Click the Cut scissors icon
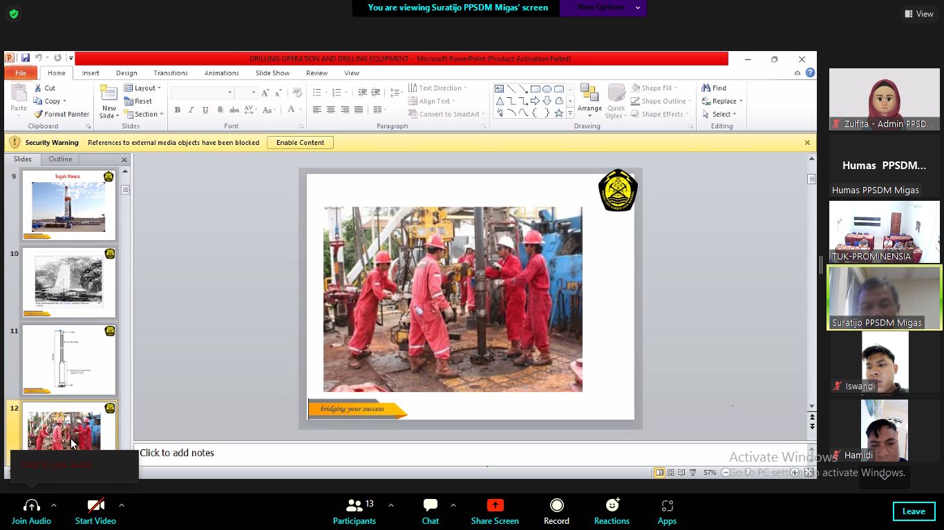The height and width of the screenshot is (530, 944). pos(37,88)
